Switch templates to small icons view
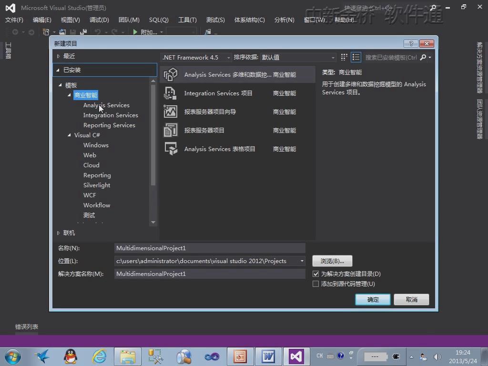The image size is (488, 366). [344, 57]
